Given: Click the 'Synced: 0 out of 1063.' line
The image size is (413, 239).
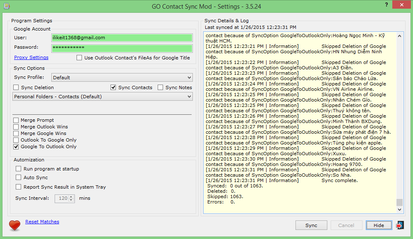Looking at the screenshot, I should [235, 186].
